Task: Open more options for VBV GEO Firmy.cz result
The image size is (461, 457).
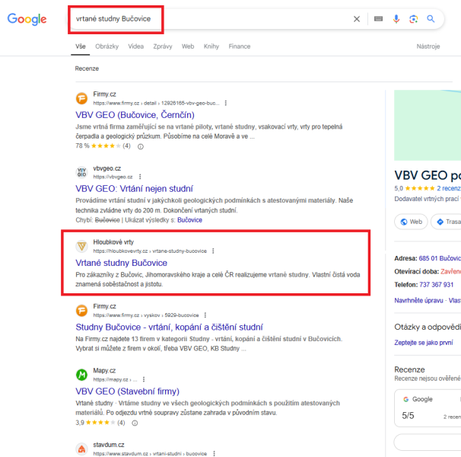Action: tap(225, 103)
